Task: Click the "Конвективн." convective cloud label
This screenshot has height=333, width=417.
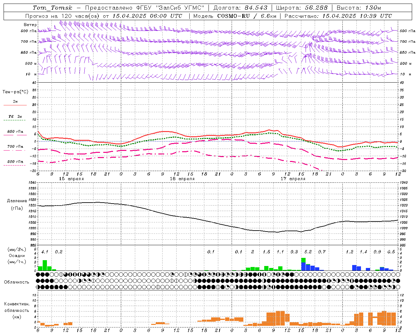Action: (x=17, y=304)
